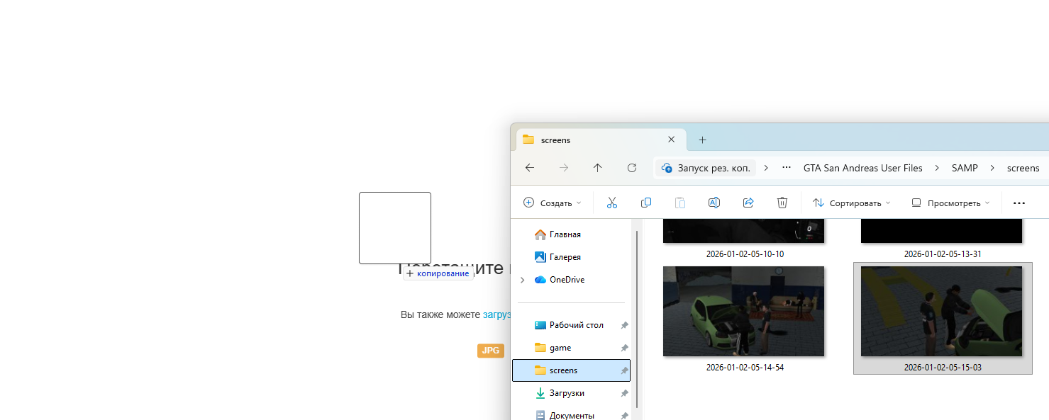Click the Delete trash bin icon
The image size is (1049, 420).
click(x=782, y=203)
